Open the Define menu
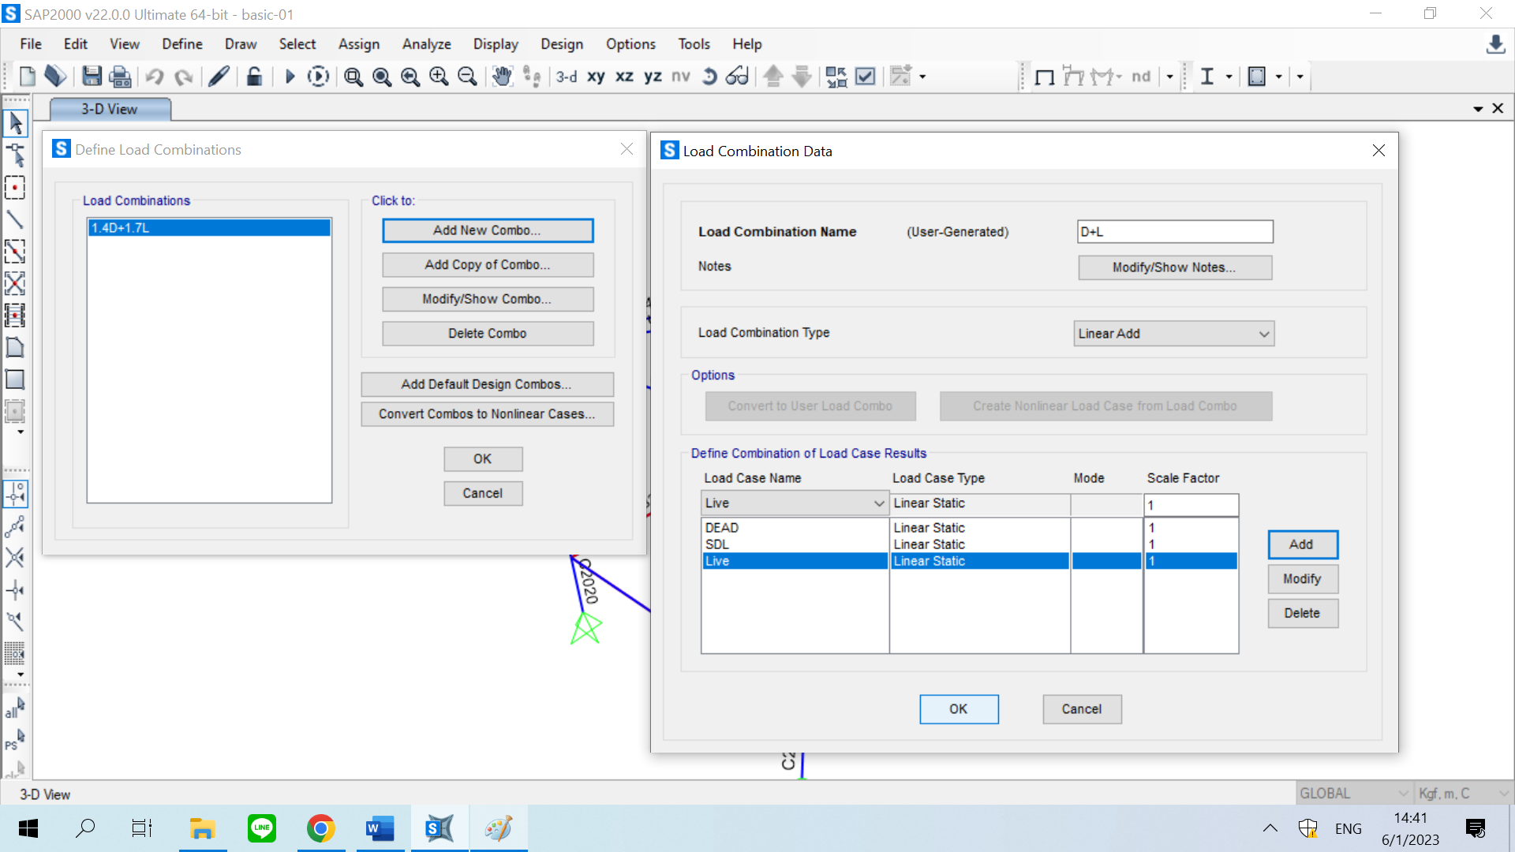 point(181,44)
